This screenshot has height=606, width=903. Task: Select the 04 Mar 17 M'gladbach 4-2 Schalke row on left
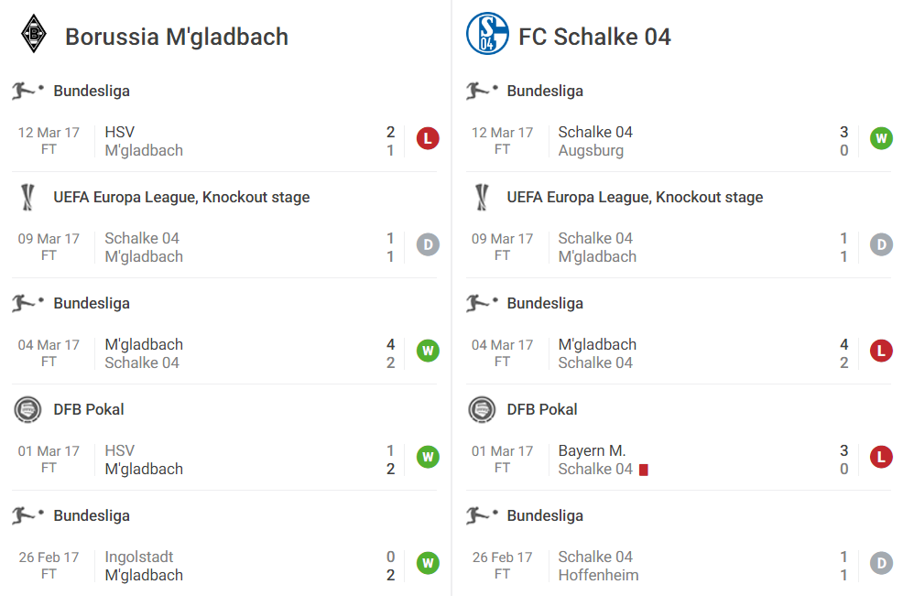point(224,353)
